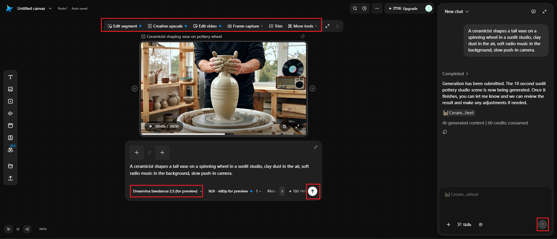Open the three-dot more options menu
The height and width of the screenshot is (239, 557).
[377, 8]
